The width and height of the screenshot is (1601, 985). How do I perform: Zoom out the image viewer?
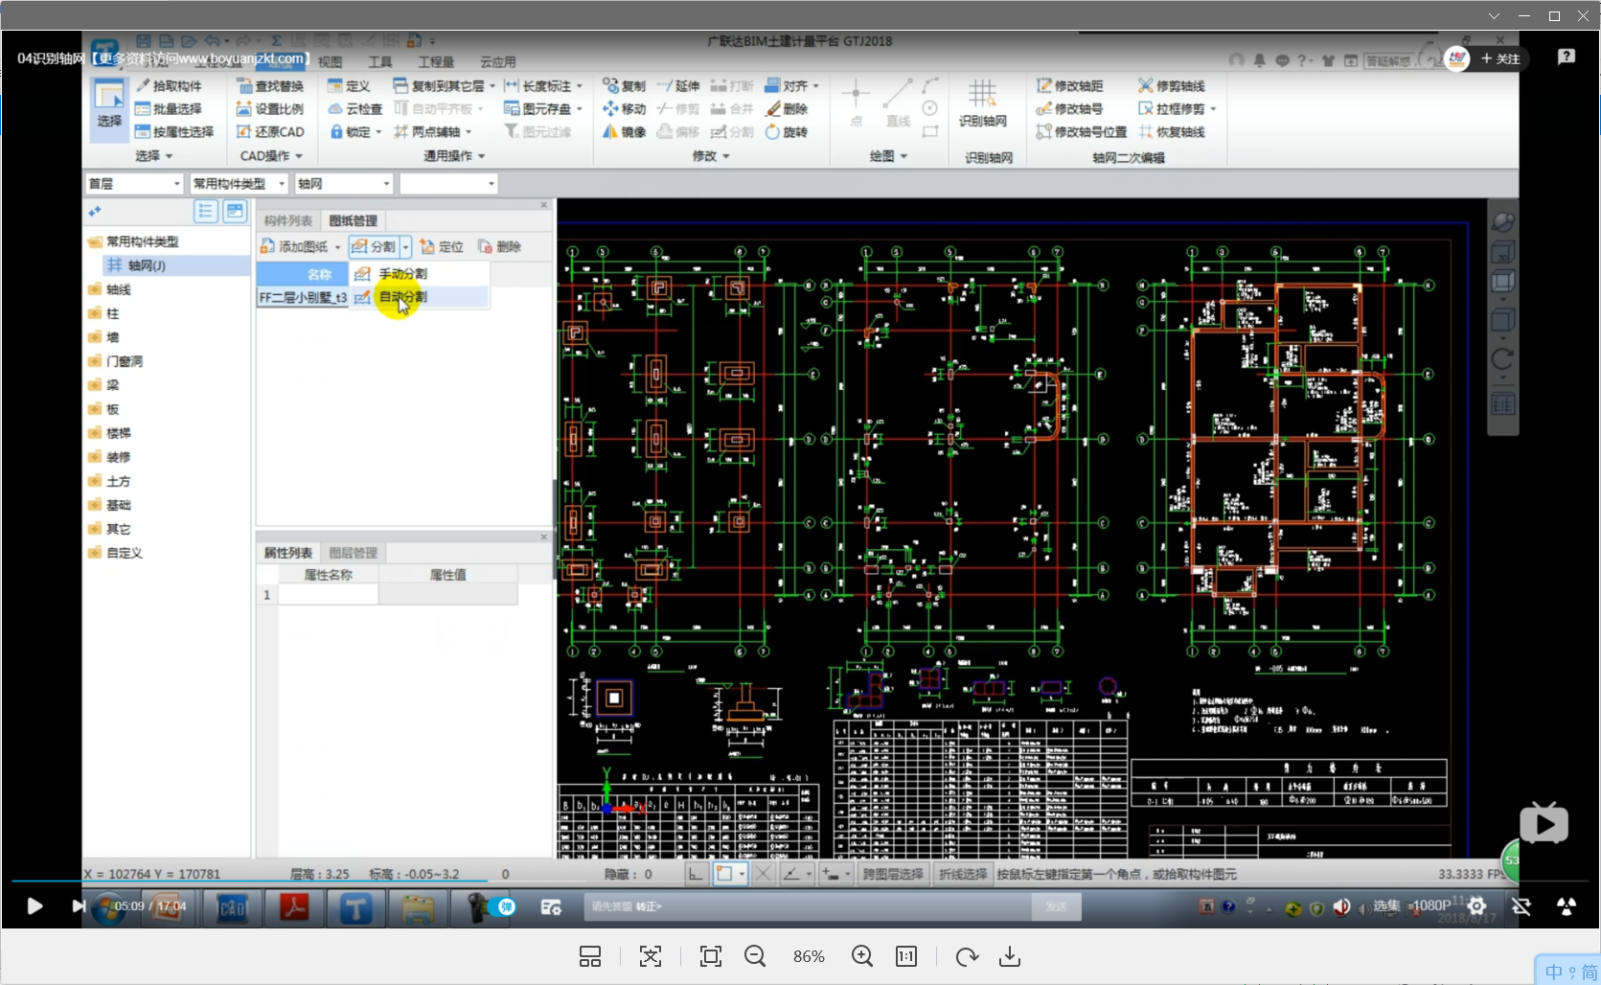pos(755,956)
